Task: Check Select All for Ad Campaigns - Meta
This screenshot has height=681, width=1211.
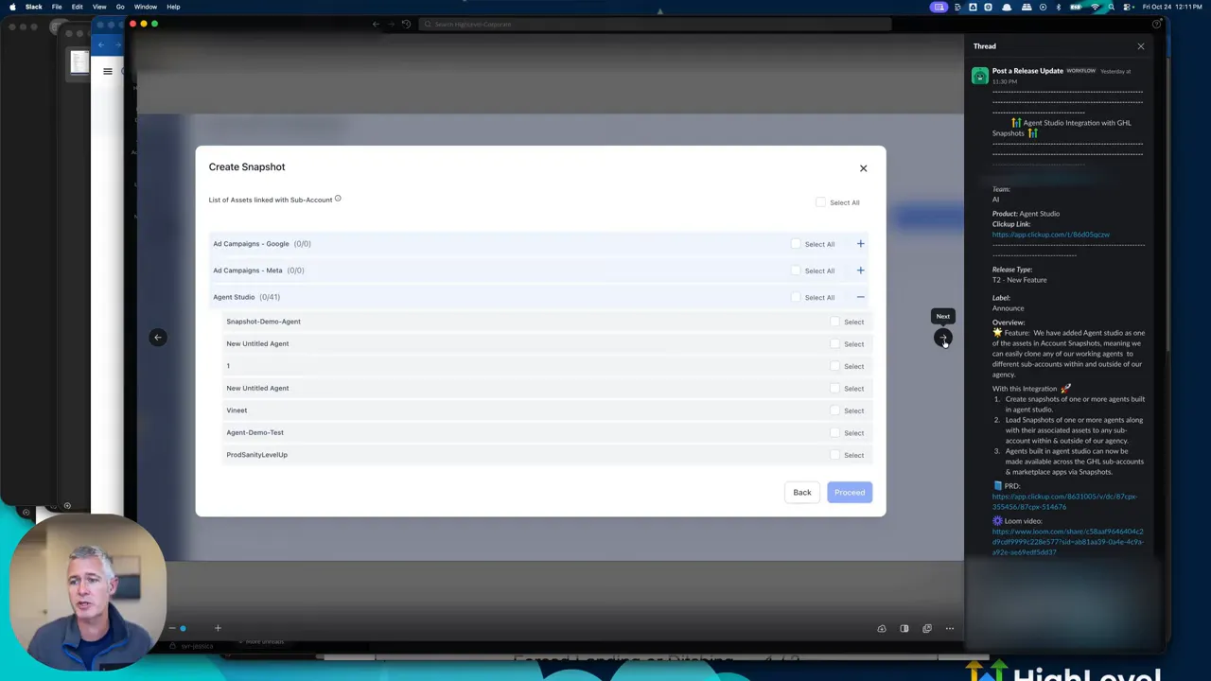Action: pos(796,271)
